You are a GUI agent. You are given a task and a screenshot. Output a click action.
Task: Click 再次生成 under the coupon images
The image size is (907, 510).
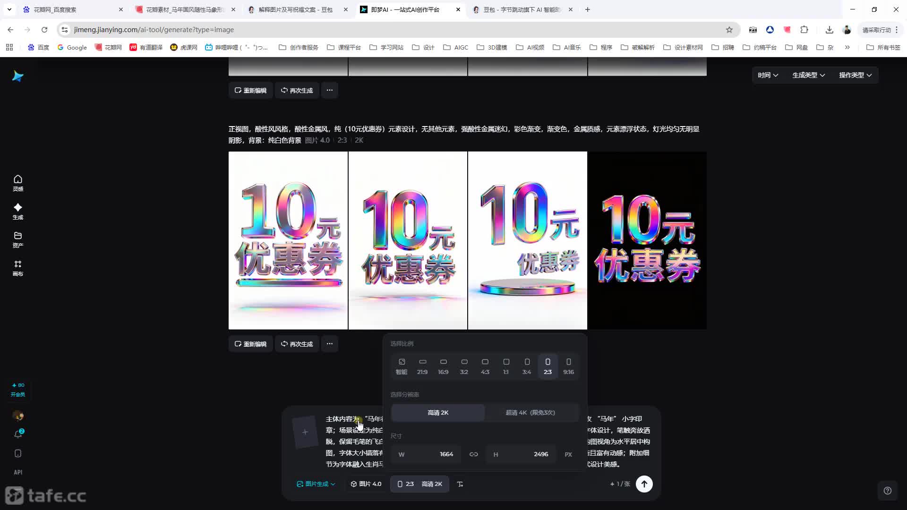[x=297, y=344]
